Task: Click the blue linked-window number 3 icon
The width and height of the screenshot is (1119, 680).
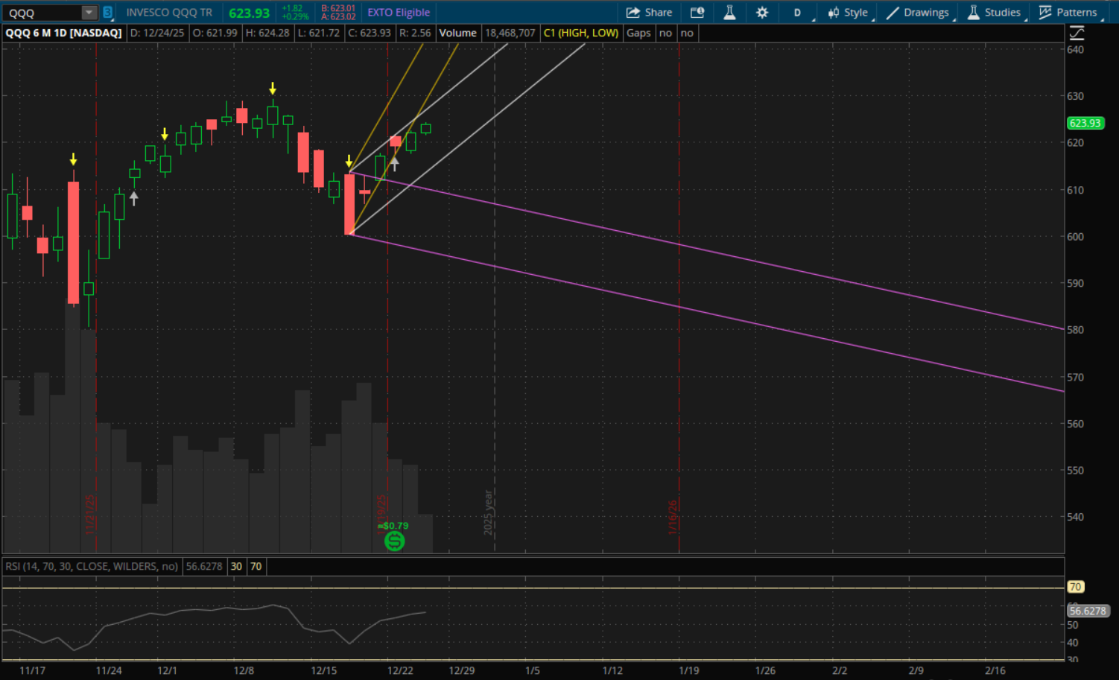Action: click(108, 13)
